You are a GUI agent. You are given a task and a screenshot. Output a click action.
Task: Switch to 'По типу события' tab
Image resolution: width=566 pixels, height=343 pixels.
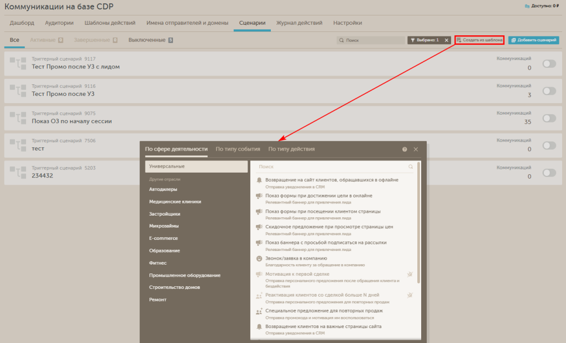pos(238,149)
